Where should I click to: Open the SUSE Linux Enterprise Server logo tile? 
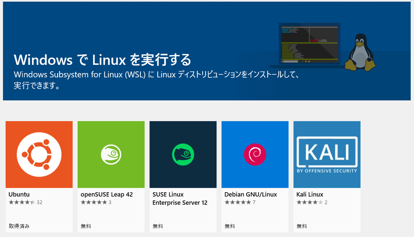tap(183, 154)
